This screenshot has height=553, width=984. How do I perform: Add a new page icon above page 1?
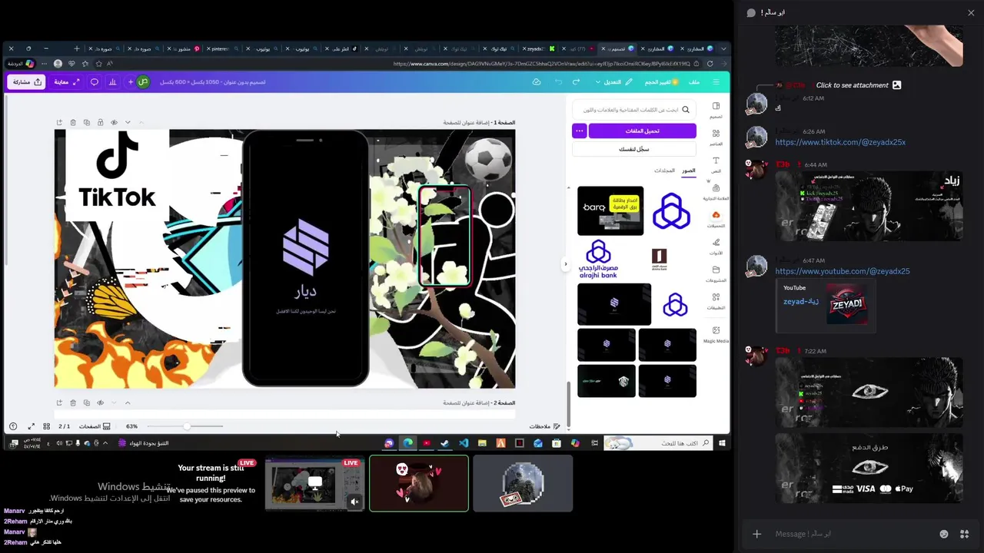pos(59,122)
